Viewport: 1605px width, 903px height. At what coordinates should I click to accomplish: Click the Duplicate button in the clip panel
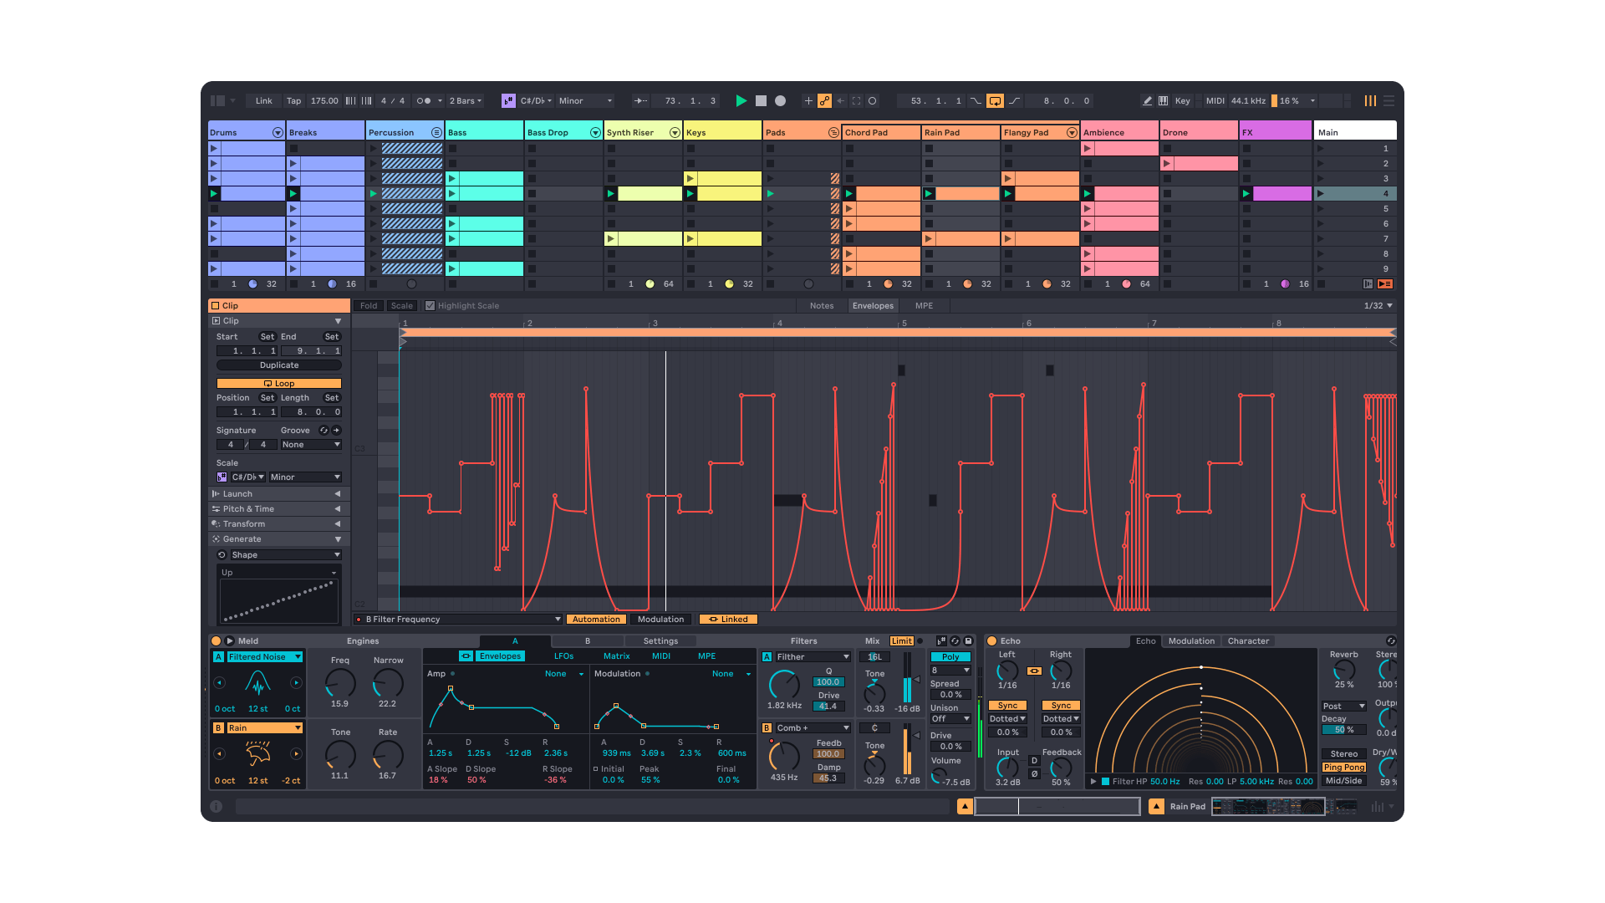278,365
